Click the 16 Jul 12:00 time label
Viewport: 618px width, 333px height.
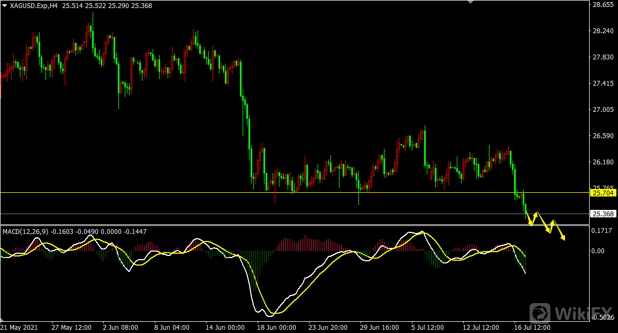tap(532, 327)
